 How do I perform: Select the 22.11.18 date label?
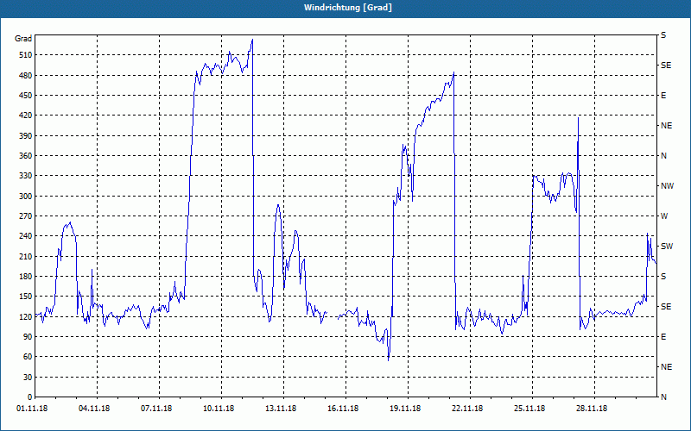467,409
